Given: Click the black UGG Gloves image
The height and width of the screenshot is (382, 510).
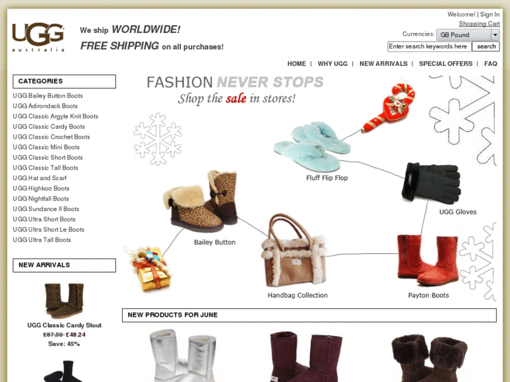Looking at the screenshot, I should tap(431, 182).
